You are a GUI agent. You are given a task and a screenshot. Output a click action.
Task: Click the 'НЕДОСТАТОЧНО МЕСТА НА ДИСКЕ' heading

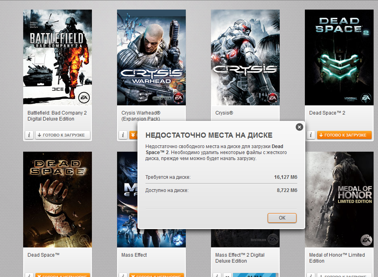tap(209, 135)
